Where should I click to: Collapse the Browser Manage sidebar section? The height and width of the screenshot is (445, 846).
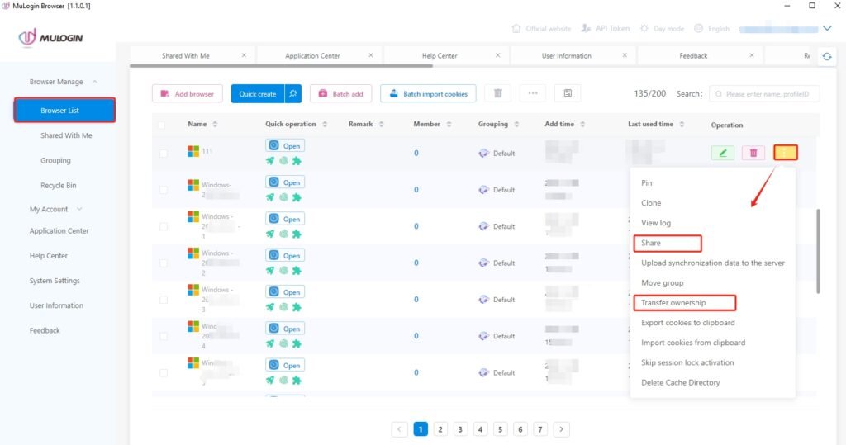(94, 82)
